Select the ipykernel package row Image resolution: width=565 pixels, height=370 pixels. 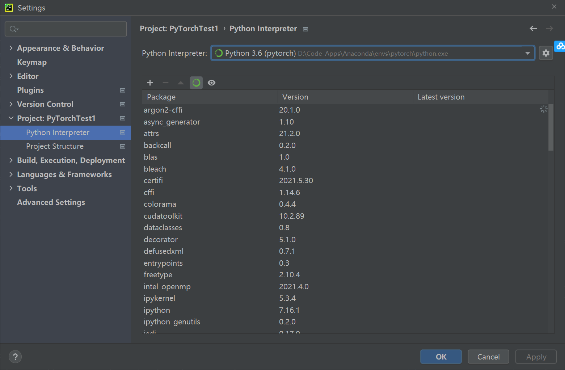click(x=345, y=298)
